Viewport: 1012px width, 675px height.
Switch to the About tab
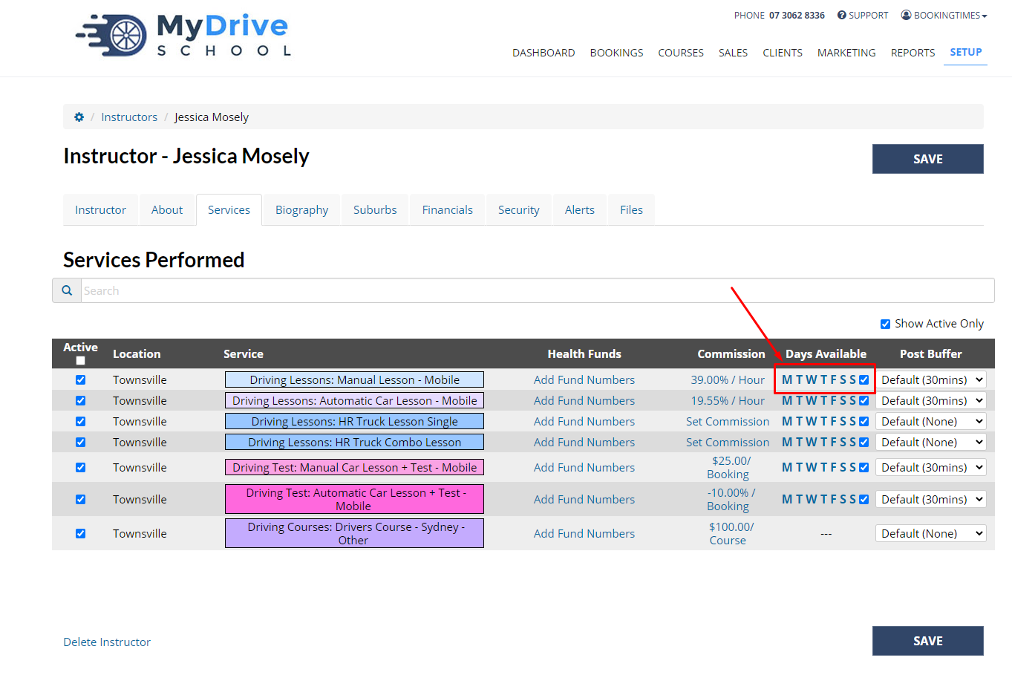coord(167,210)
